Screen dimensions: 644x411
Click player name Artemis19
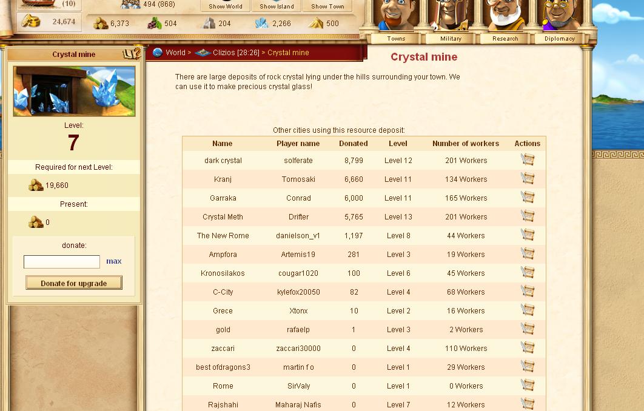[x=298, y=255]
